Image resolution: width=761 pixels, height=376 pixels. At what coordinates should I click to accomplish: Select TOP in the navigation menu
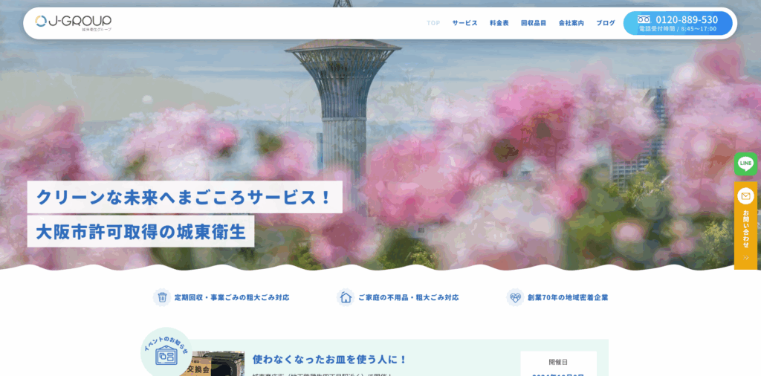pyautogui.click(x=433, y=23)
